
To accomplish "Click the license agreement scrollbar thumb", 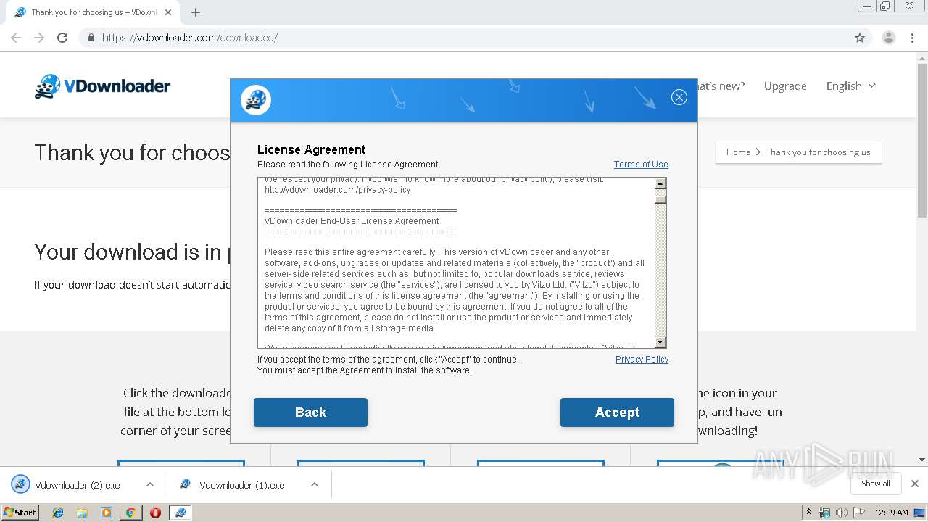I will [x=660, y=199].
